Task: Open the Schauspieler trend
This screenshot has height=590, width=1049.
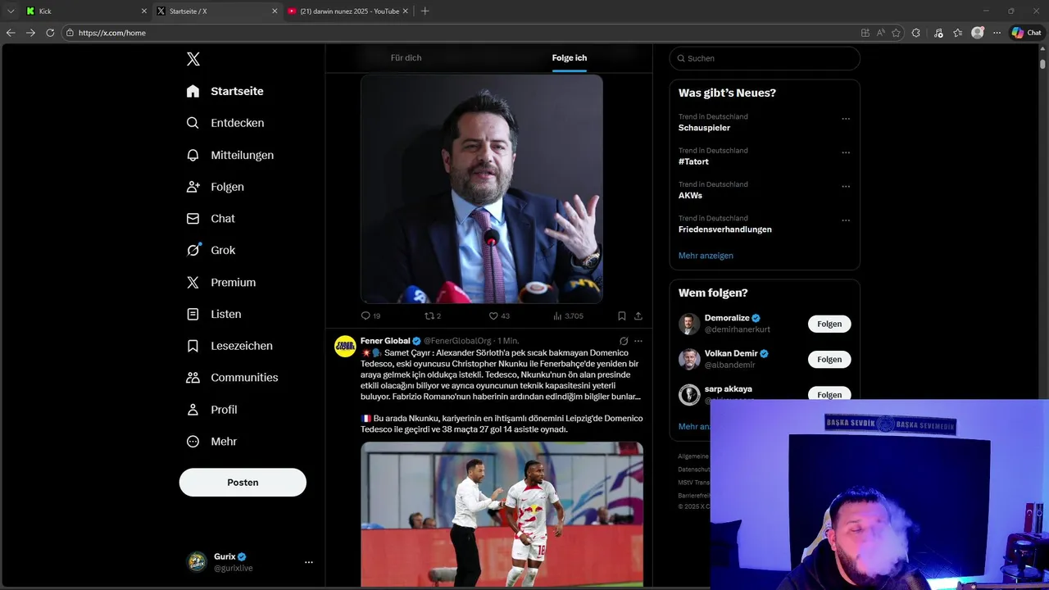Action: pos(704,128)
